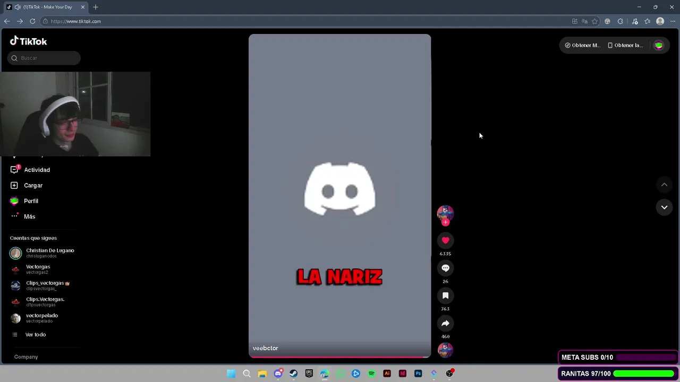Open WhatsApp from the taskbar
This screenshot has height=382, width=680.
[x=340, y=374]
